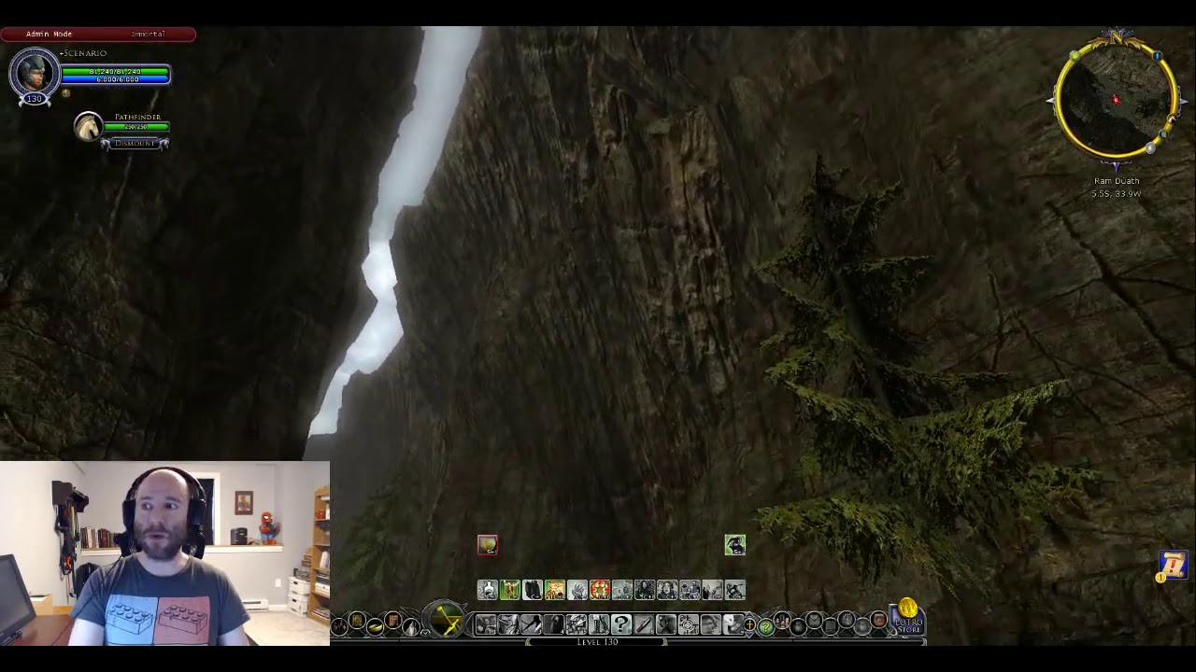Use the orange scroll slot in the upper quickslot row
Image resolution: width=1196 pixels, height=672 pixels.
[x=555, y=589]
